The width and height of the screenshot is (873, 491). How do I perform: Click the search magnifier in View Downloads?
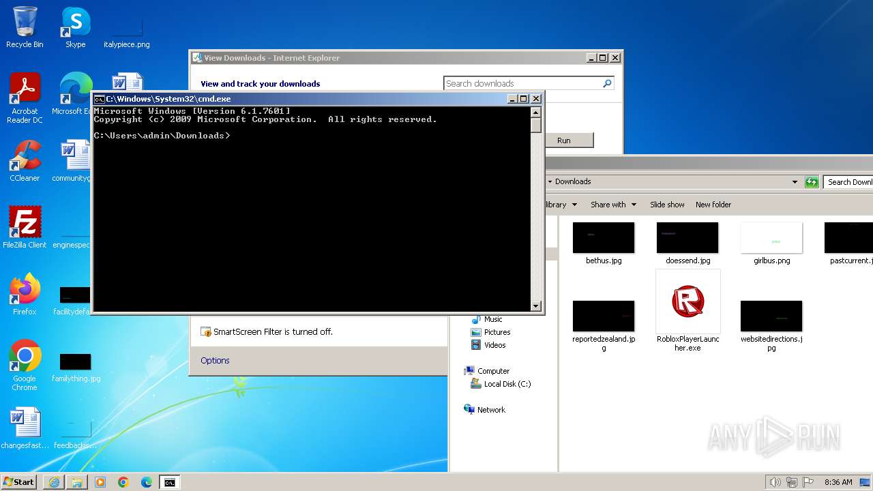tap(607, 83)
